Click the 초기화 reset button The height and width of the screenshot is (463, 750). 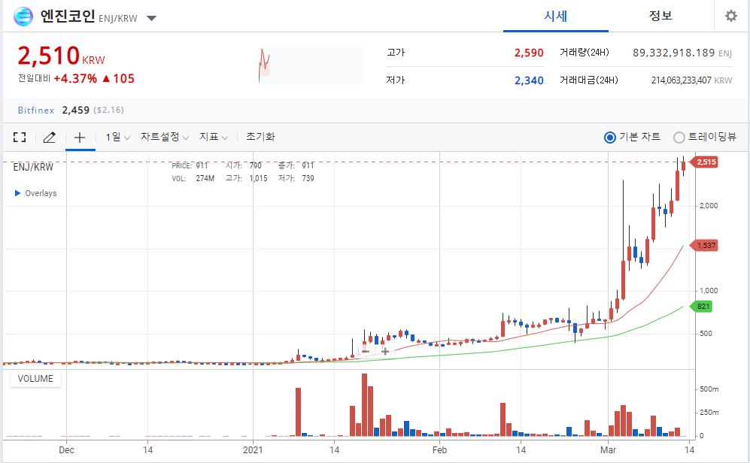260,137
